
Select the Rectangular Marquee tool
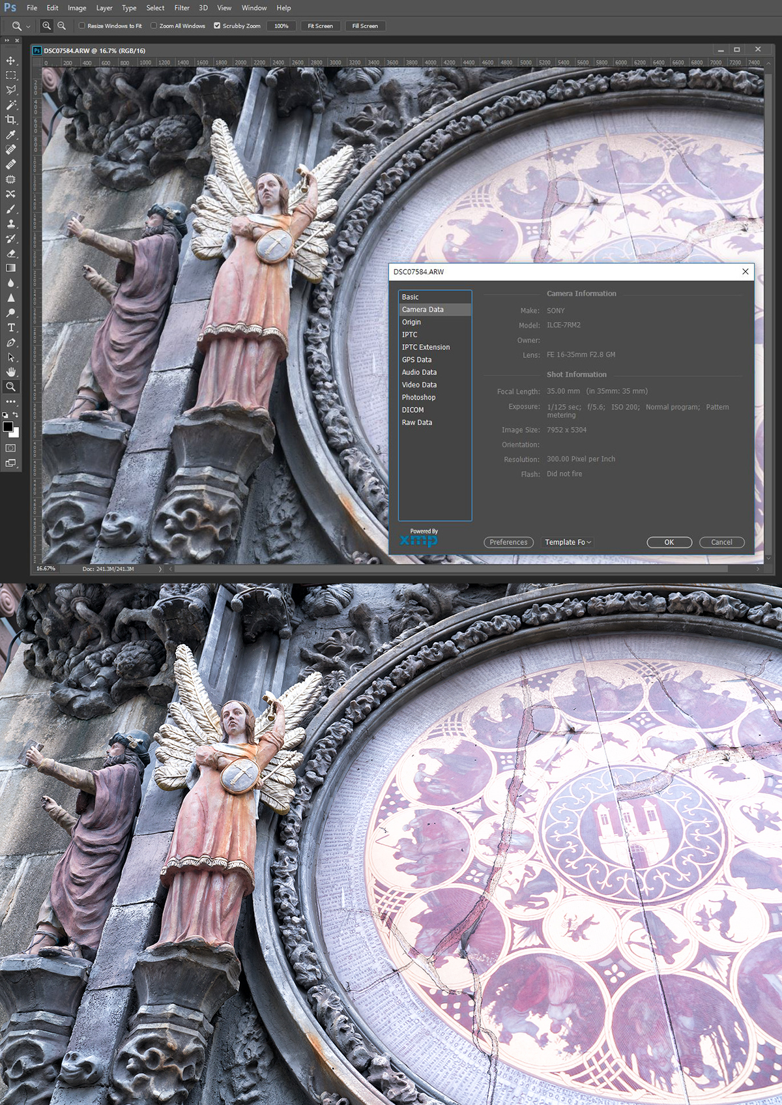[10, 76]
